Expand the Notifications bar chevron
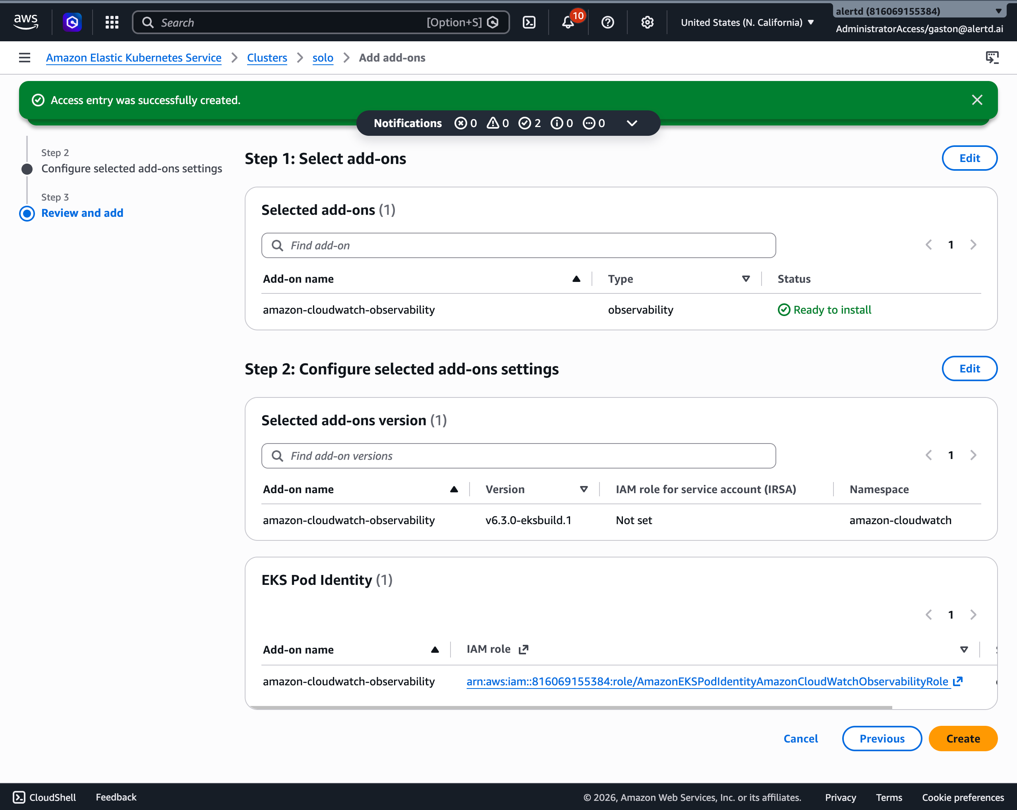This screenshot has width=1017, height=810. [632, 123]
